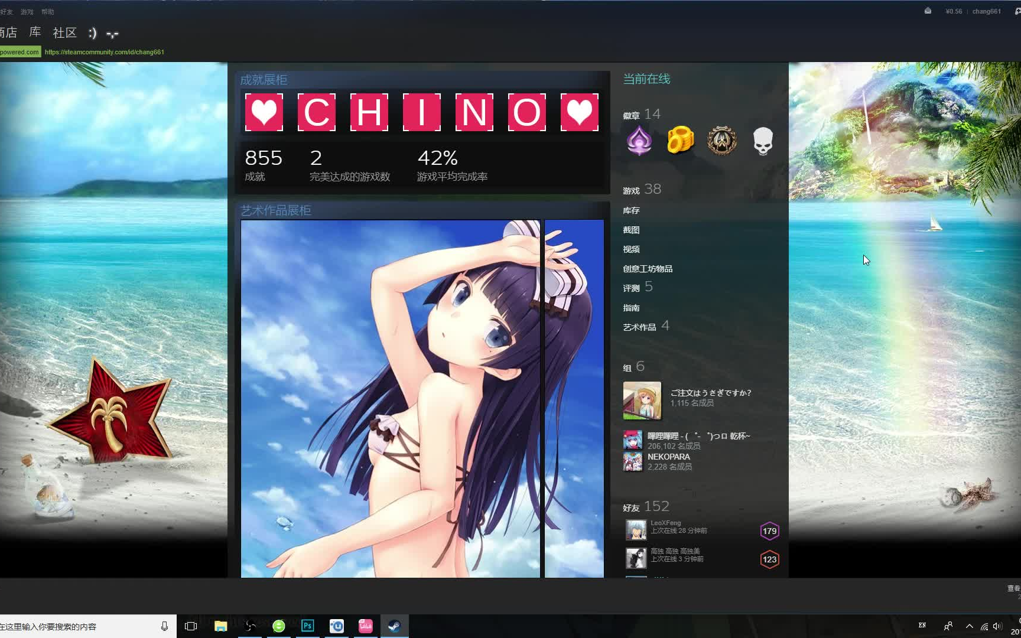This screenshot has width=1021, height=638.
Task: Open the 艺术作品 4 link
Action: point(646,326)
